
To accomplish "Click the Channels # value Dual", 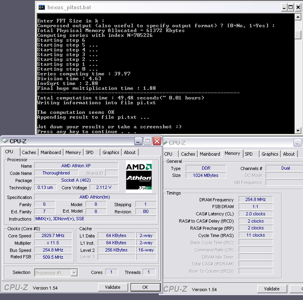I will tap(285, 168).
